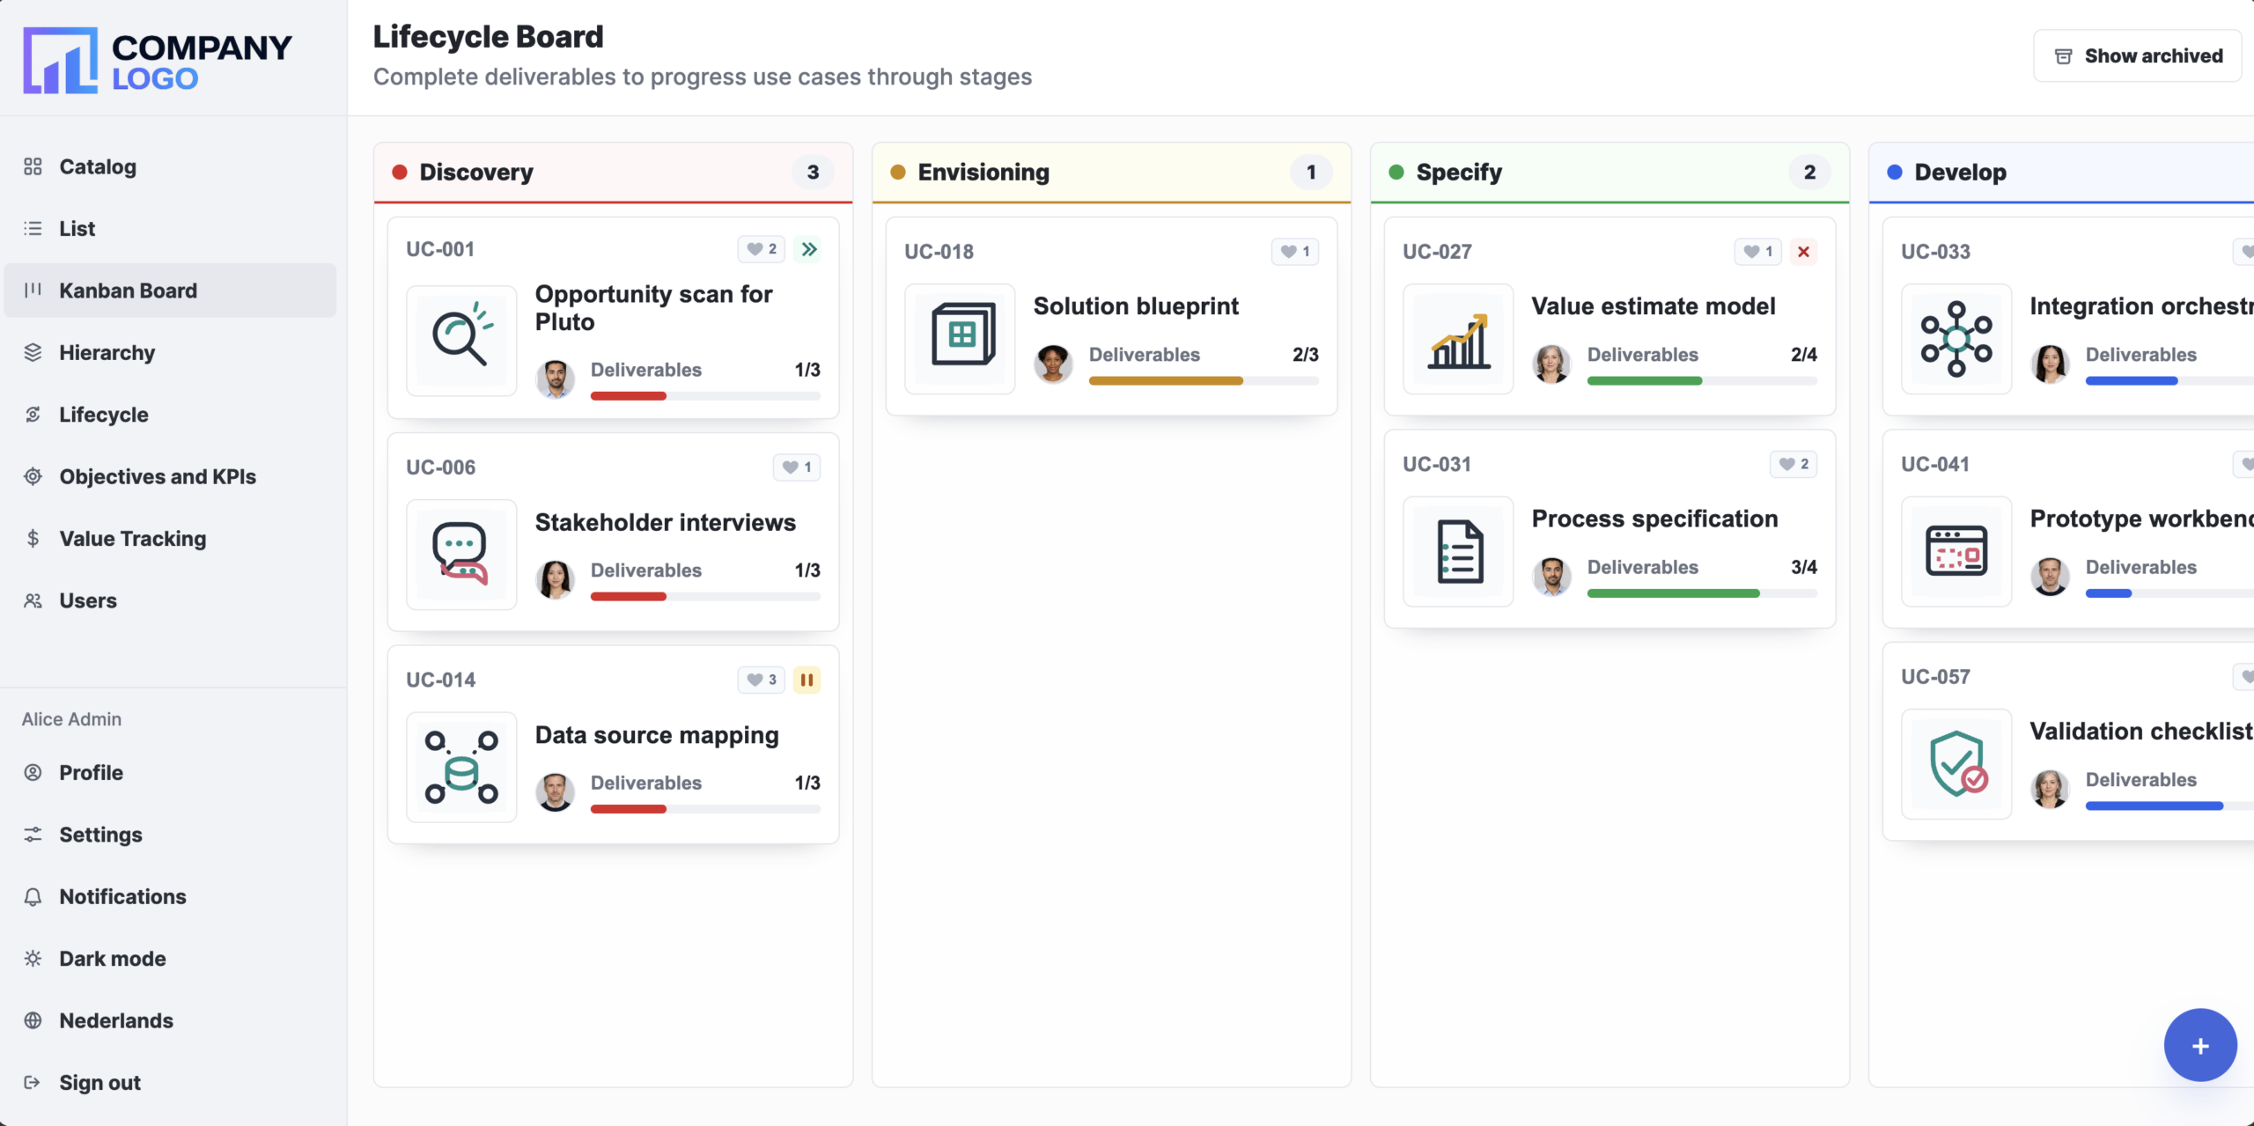Open the Process specification card title
This screenshot has width=2254, height=1126.
[x=1655, y=519]
